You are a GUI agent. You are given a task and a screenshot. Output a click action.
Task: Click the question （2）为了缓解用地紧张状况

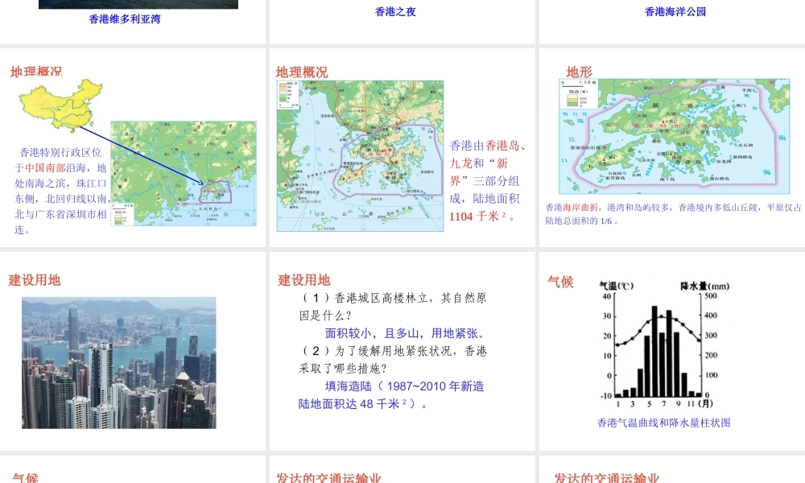pos(394,360)
